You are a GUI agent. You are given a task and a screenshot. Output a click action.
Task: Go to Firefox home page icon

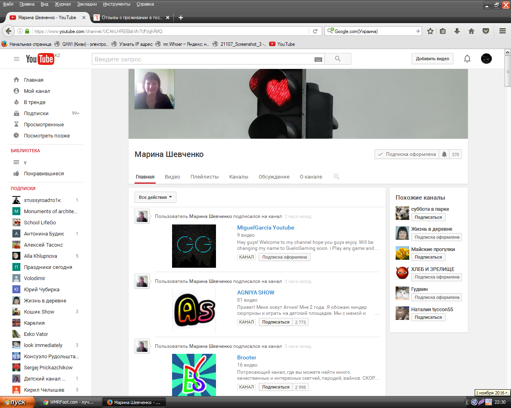(x=471, y=31)
